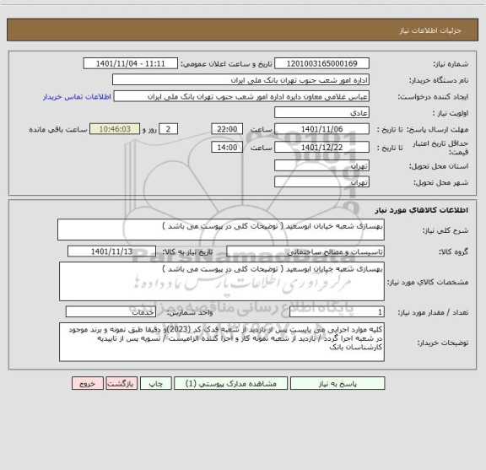Screen dimensions: 486x470
Task: Click the توضیحات خریدار text area
Action: point(222,342)
